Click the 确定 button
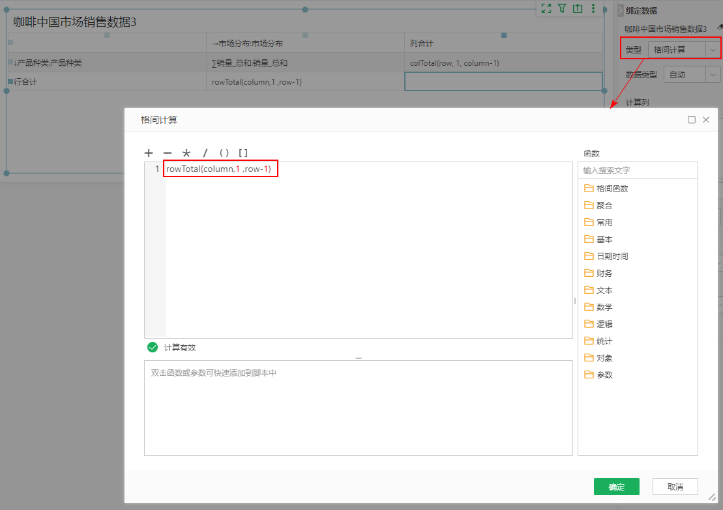This screenshot has height=510, width=723. tap(617, 487)
